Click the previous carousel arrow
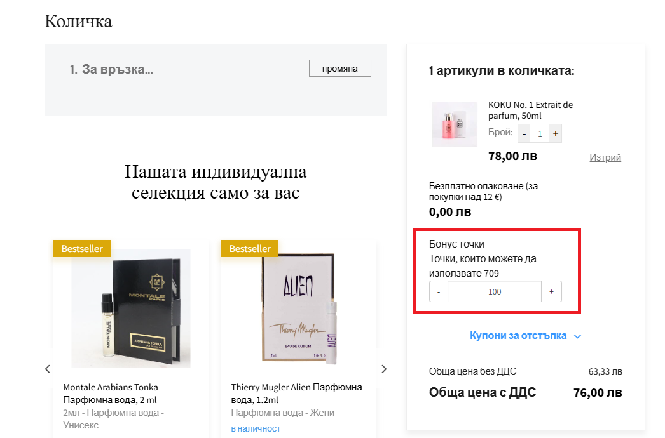This screenshot has width=665, height=438. coord(48,369)
